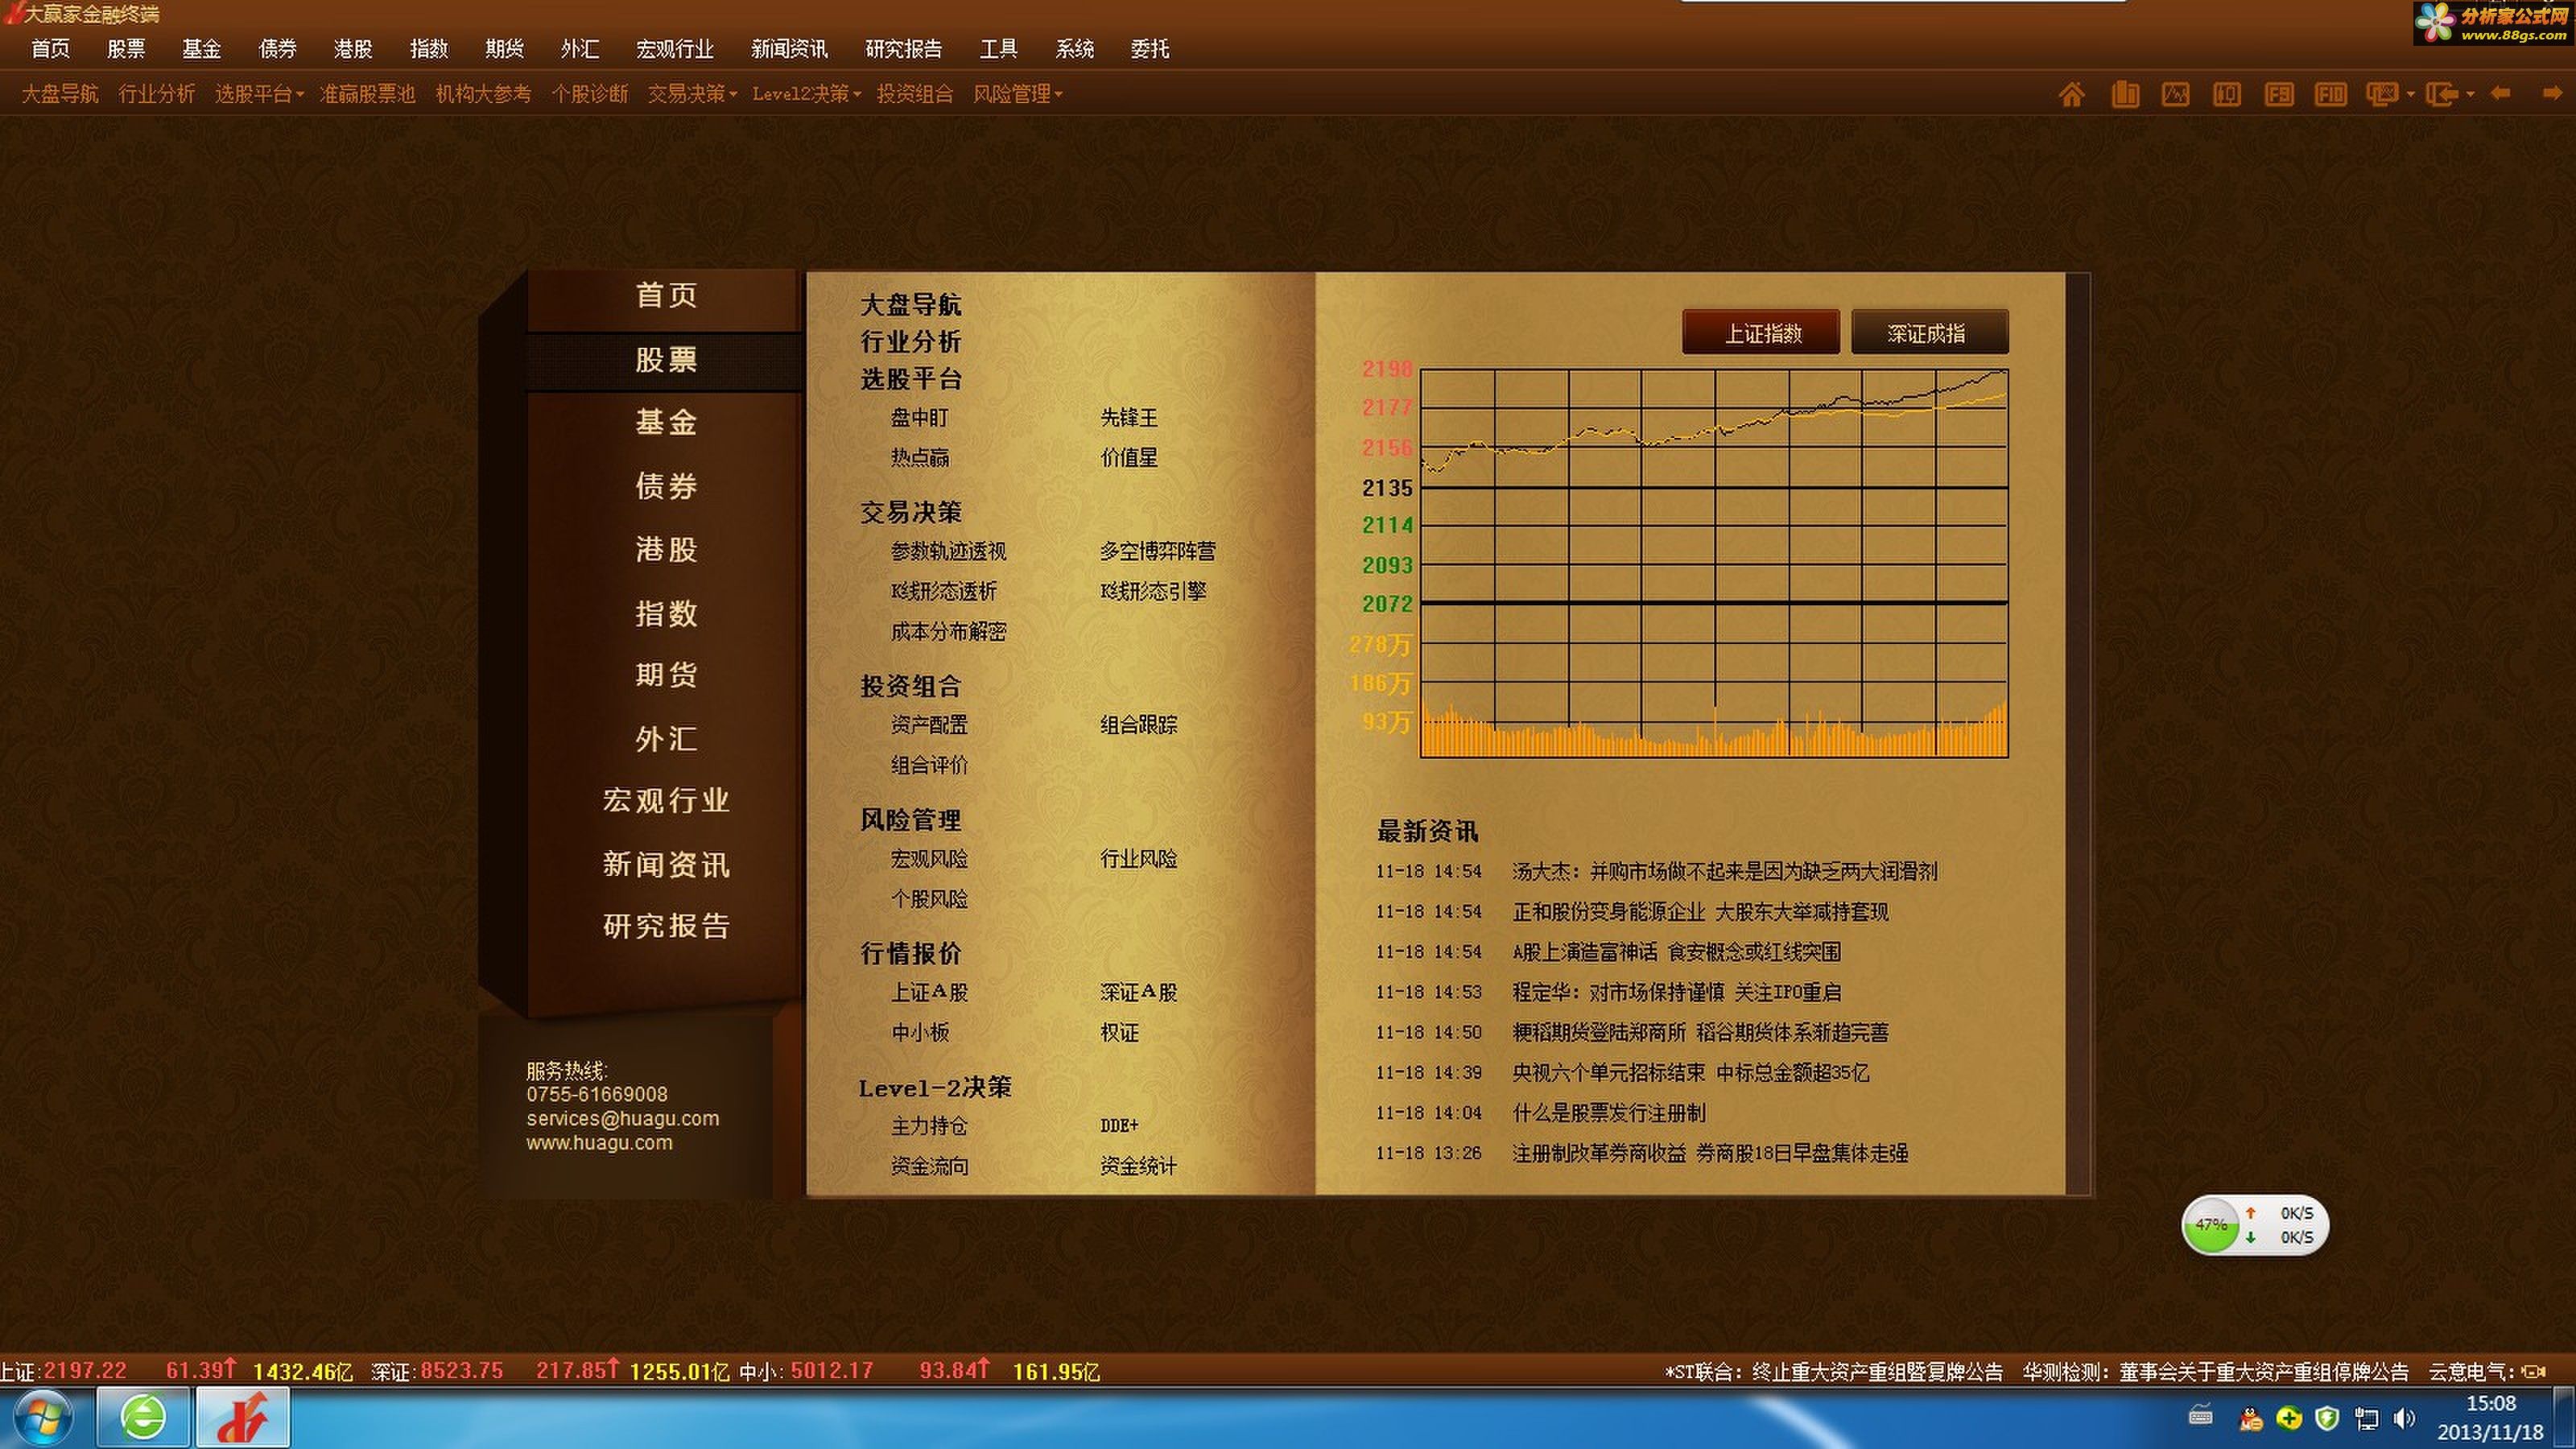Select 港股 in the book sidebar
The width and height of the screenshot is (2576, 1449).
point(666,550)
